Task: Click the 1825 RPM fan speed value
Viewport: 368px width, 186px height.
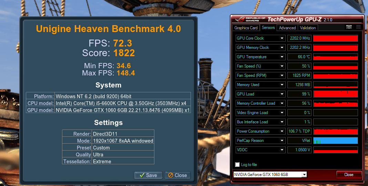Action: pyautogui.click(x=299, y=75)
